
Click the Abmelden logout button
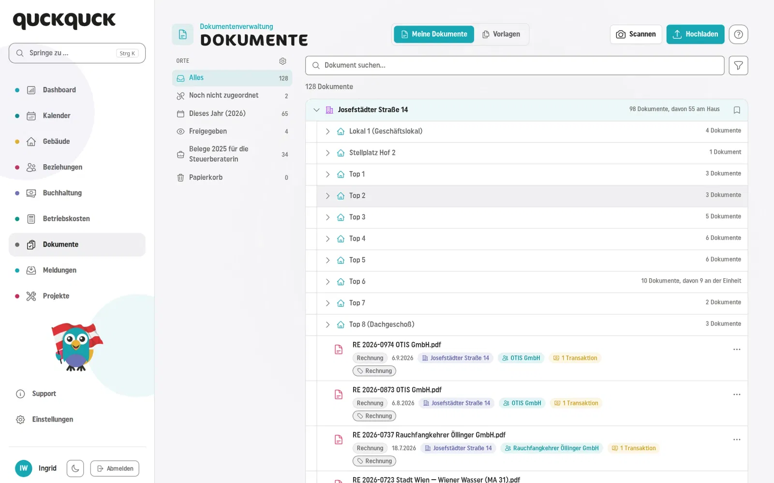115,469
